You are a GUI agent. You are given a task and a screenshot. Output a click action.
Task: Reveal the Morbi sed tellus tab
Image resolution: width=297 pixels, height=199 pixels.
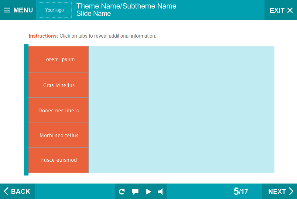click(x=59, y=135)
